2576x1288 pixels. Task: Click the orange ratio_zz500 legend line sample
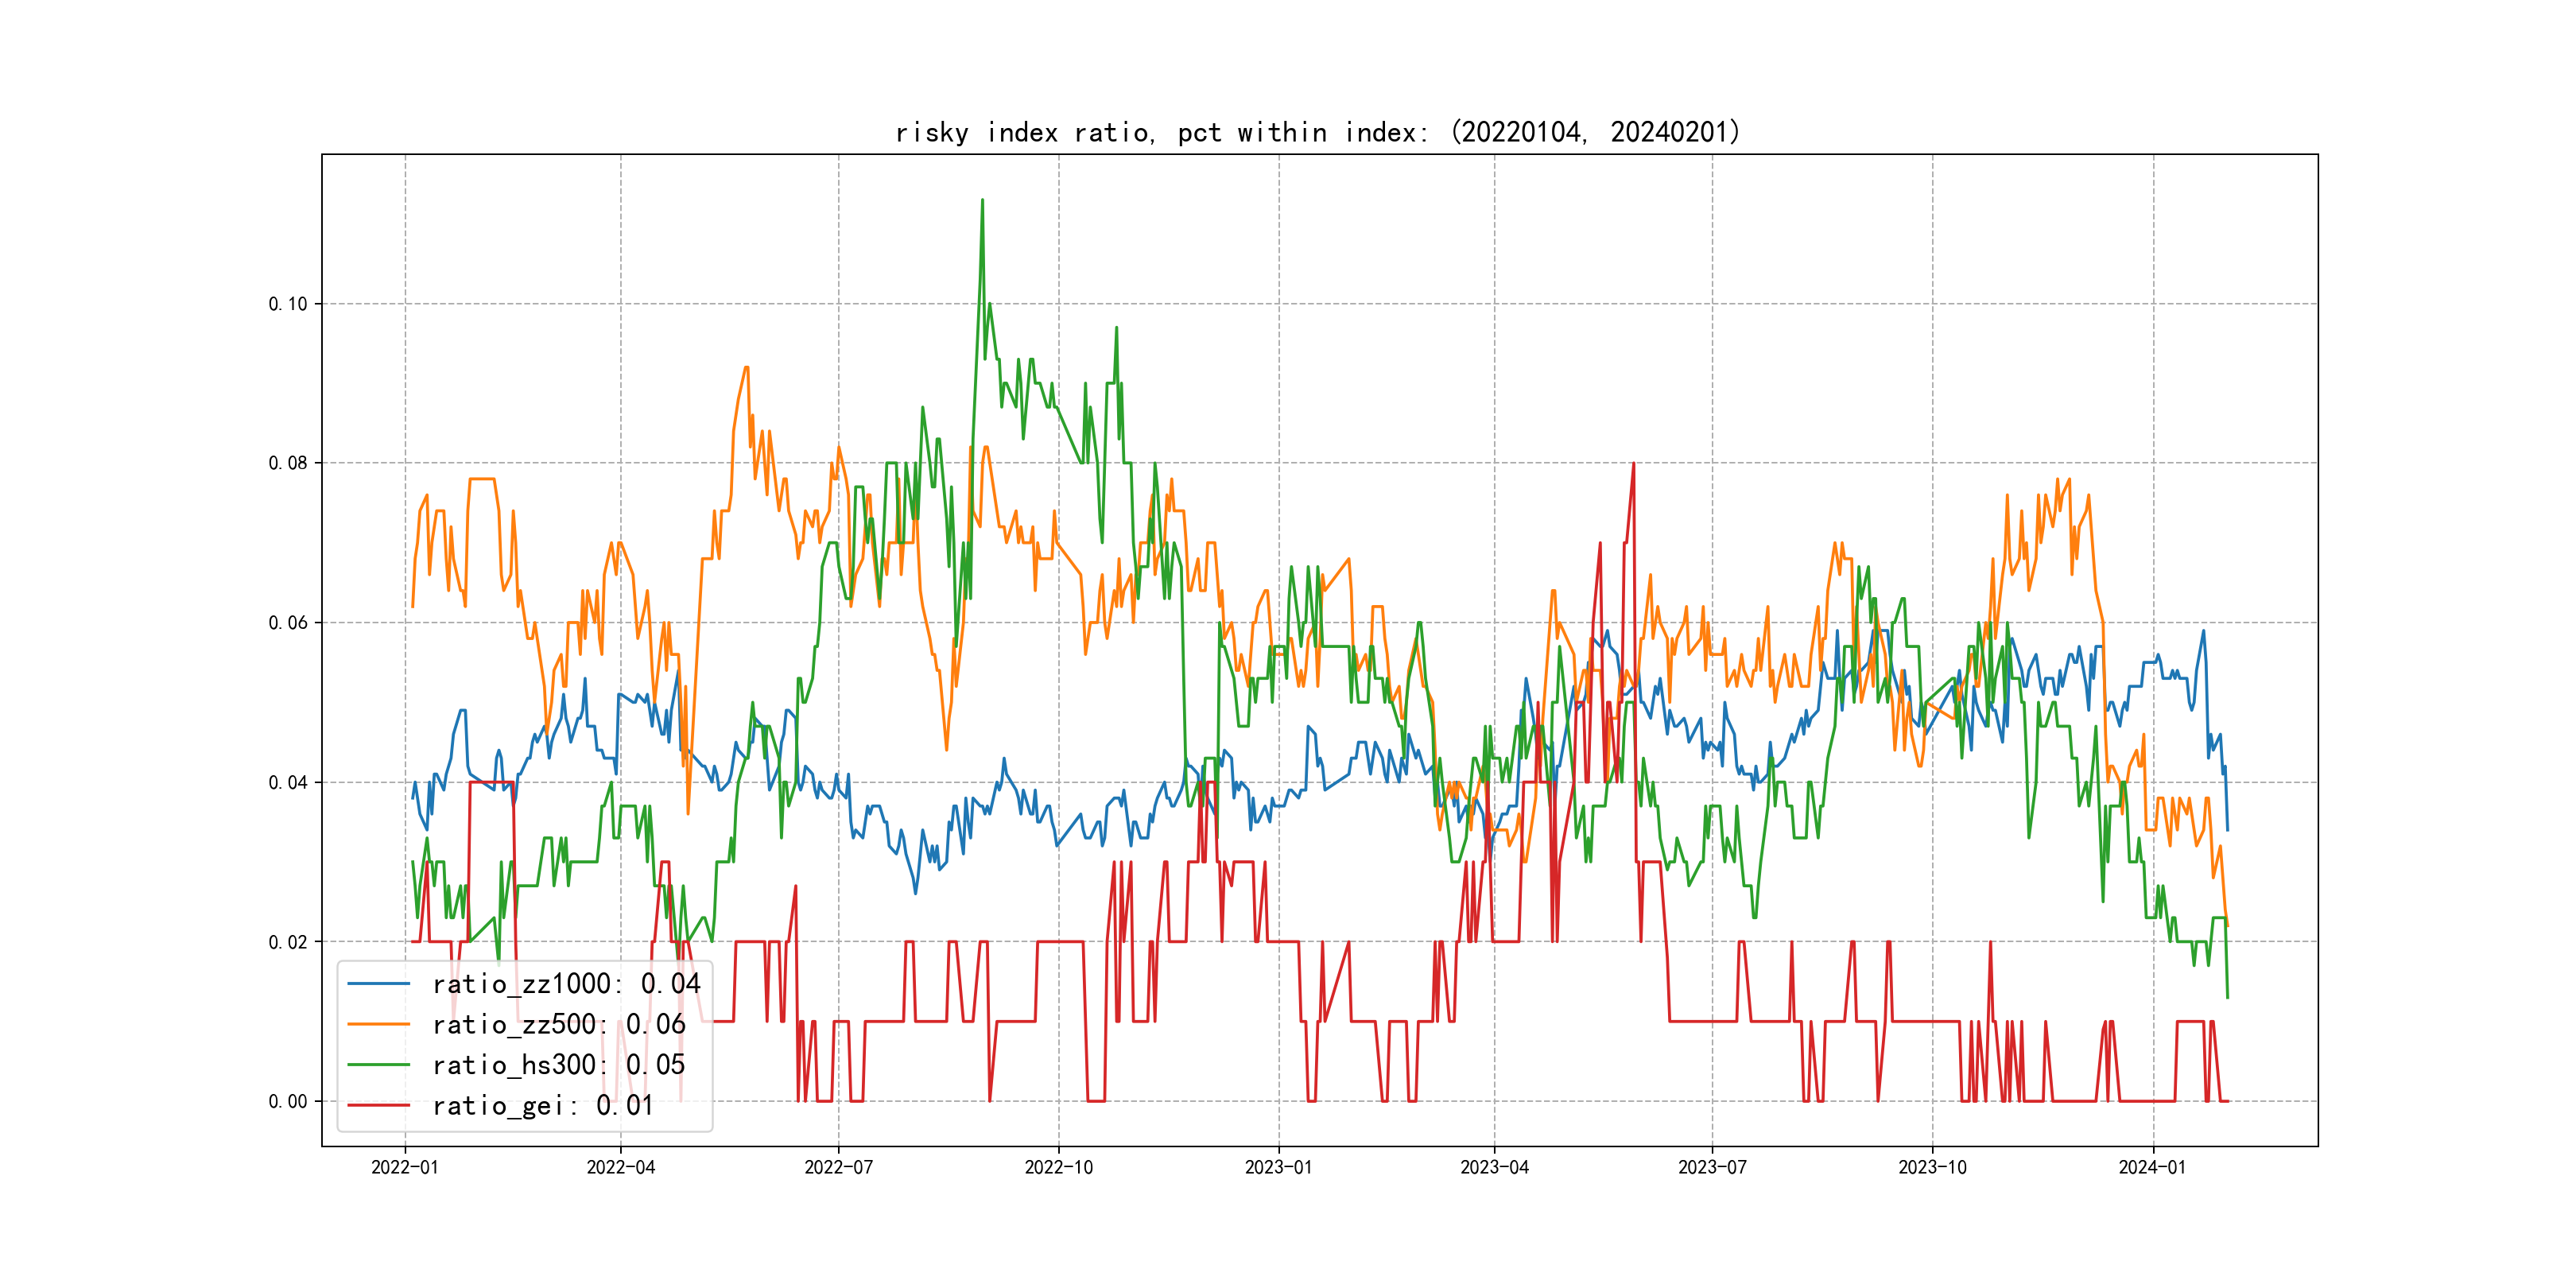point(378,1024)
